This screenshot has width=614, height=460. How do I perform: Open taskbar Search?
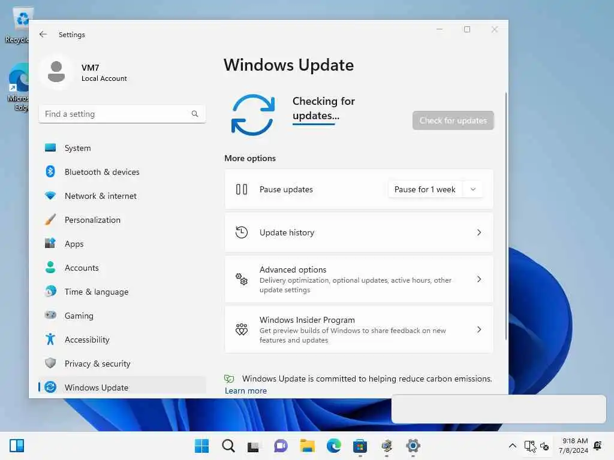[228, 446]
